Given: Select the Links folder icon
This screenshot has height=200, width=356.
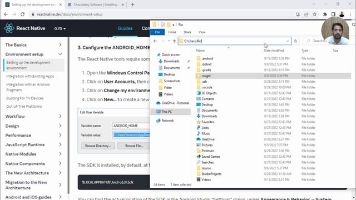Looking at the screenshot, I should pos(199,128).
